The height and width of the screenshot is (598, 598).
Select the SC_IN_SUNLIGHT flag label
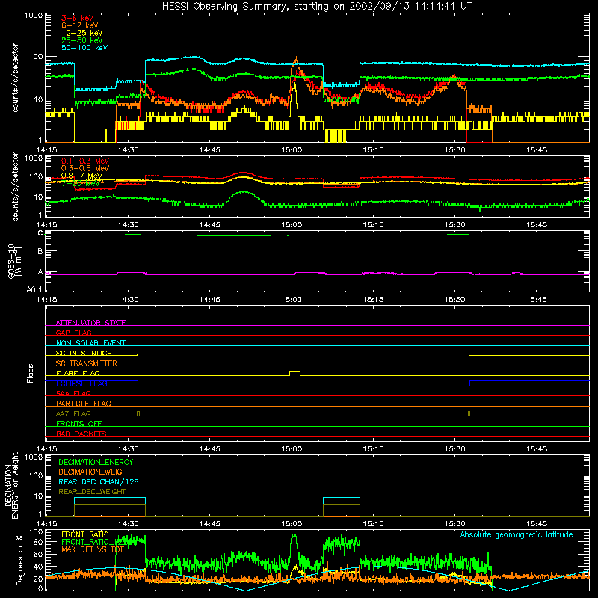click(x=86, y=353)
